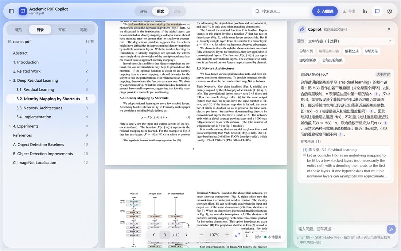Screen dimensions: 401x251
Task: Jump to 3.3. Network Architectures in outline
Action: click(x=51, y=108)
